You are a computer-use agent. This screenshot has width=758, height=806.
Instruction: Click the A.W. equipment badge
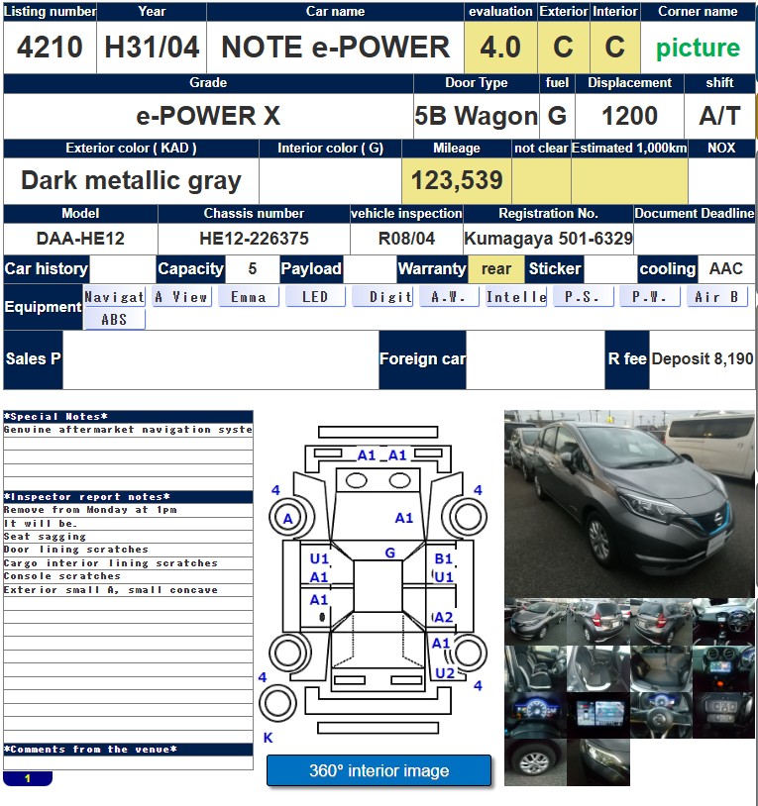pyautogui.click(x=450, y=297)
